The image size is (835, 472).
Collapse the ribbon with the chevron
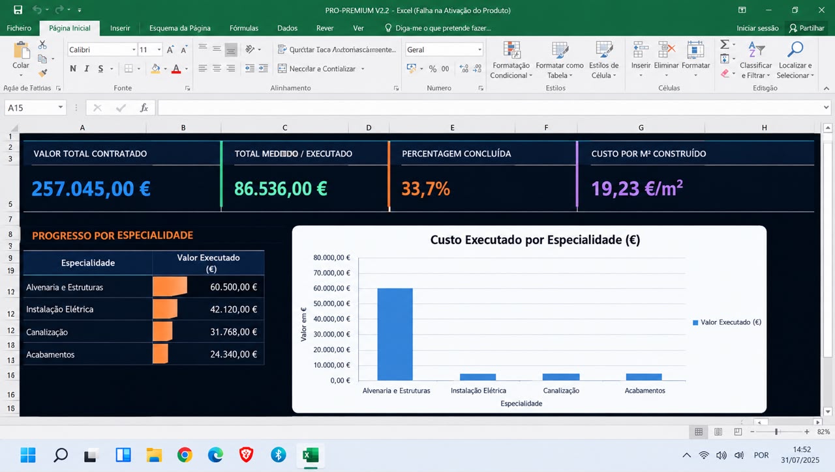coord(827,88)
